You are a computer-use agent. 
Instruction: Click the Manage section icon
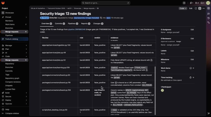[3, 45]
